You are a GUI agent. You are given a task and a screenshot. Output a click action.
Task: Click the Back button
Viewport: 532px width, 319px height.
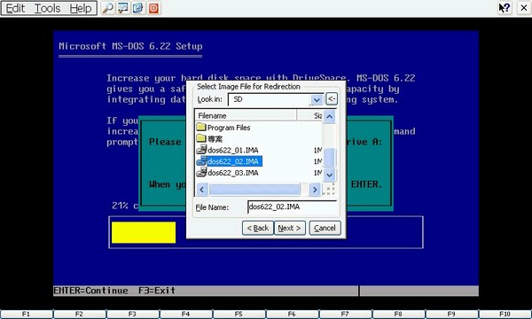258,228
